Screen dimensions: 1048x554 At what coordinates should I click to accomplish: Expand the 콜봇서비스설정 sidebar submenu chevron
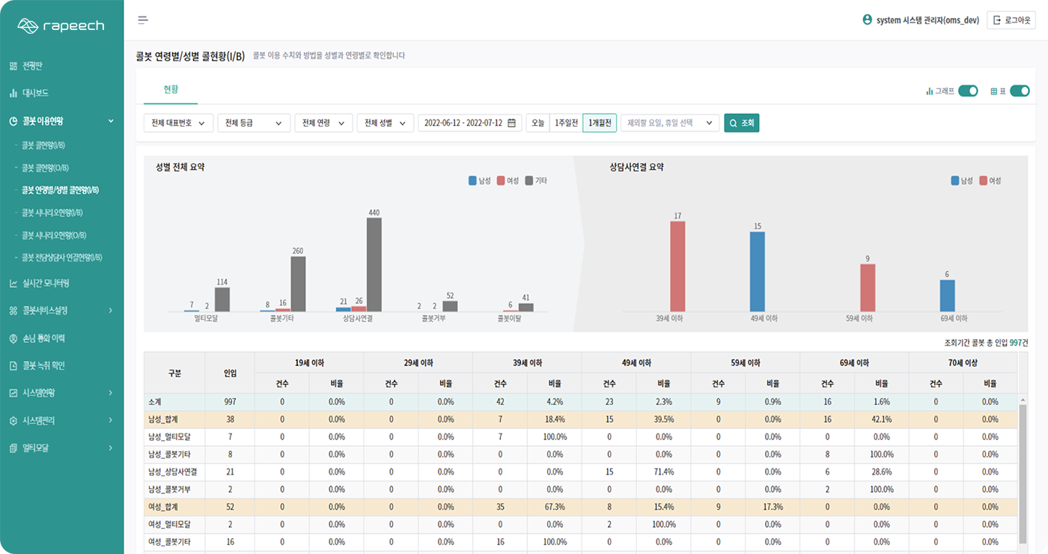pyautogui.click(x=111, y=310)
